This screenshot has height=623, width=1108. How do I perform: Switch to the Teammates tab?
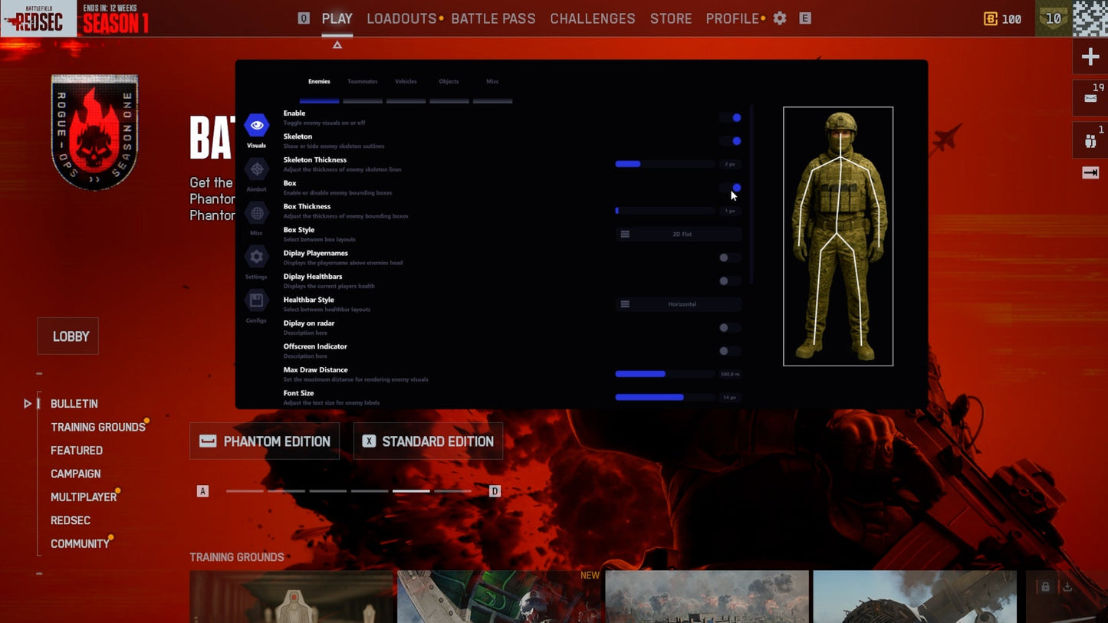[362, 82]
